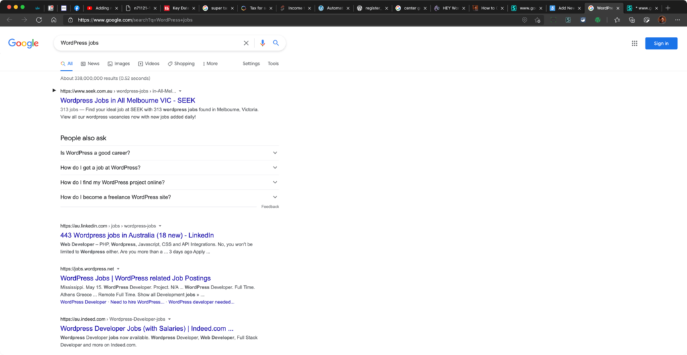687x355 pixels.
Task: Close the active WordPress jobs tab
Action: click(618, 8)
